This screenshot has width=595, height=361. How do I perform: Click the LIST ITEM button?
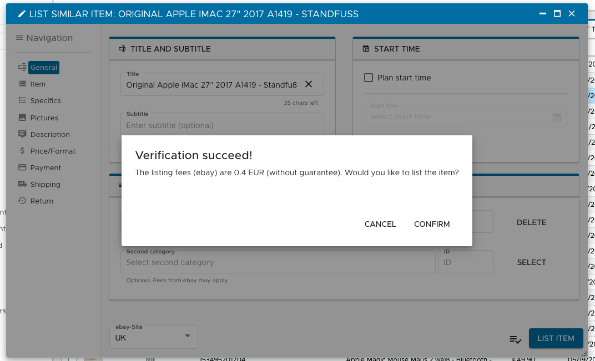pos(556,338)
